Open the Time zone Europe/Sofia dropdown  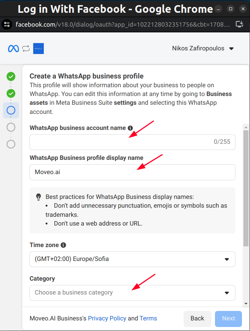coord(132,259)
